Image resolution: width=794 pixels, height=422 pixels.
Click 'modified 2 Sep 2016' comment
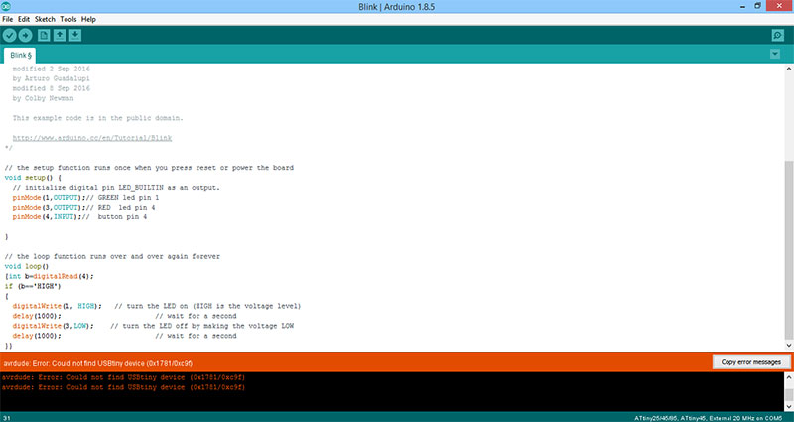[x=52, y=69]
